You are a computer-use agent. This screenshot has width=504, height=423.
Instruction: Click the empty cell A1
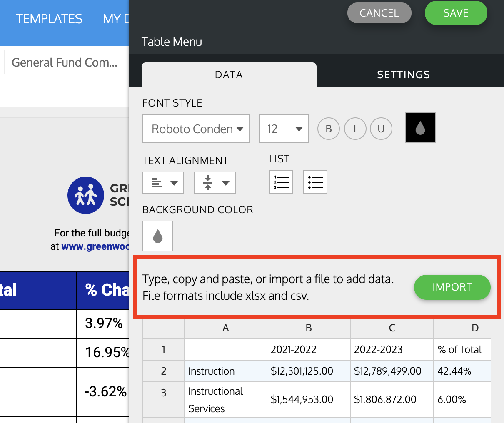pyautogui.click(x=226, y=349)
